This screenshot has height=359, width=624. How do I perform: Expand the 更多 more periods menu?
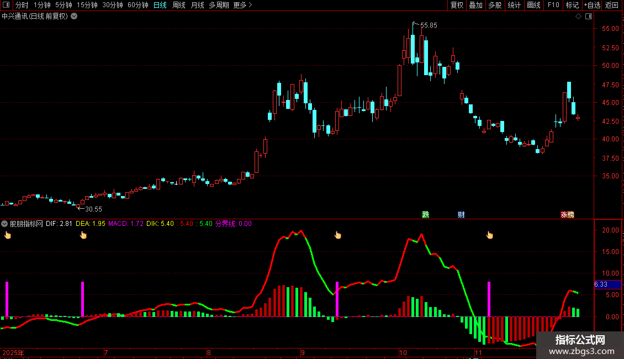(243, 5)
